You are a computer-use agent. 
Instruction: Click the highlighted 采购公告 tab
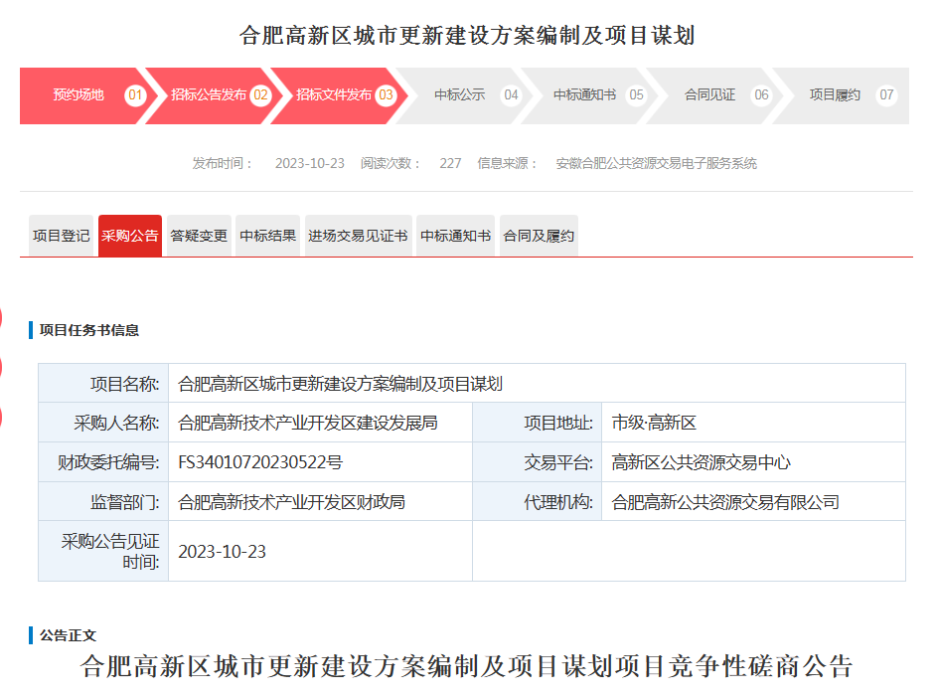pos(129,235)
